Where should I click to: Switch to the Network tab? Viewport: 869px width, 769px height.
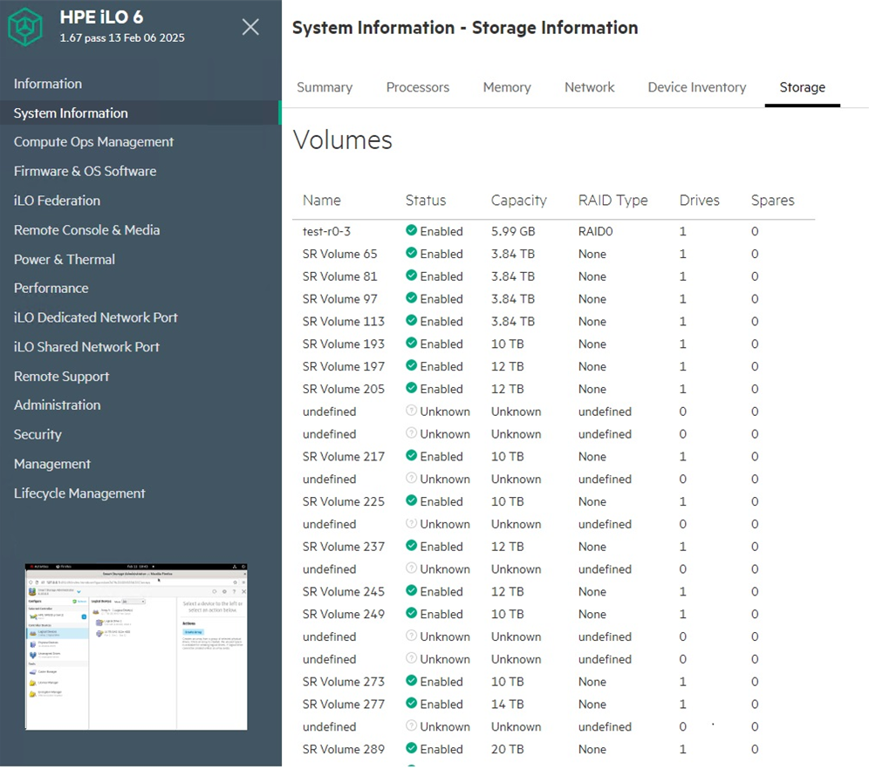click(590, 87)
